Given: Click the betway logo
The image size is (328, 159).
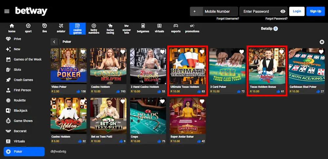Looking at the screenshot, I should click(x=31, y=11).
